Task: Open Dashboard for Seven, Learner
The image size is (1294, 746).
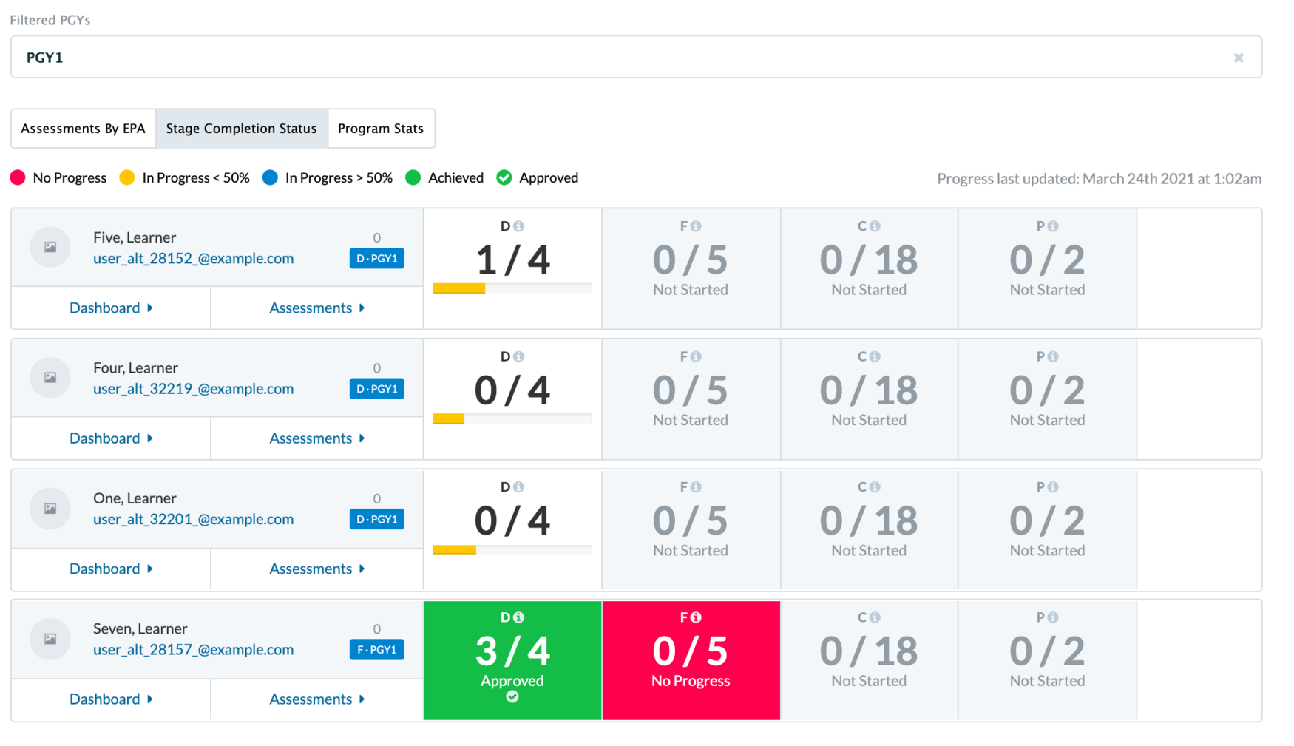Action: click(x=111, y=699)
